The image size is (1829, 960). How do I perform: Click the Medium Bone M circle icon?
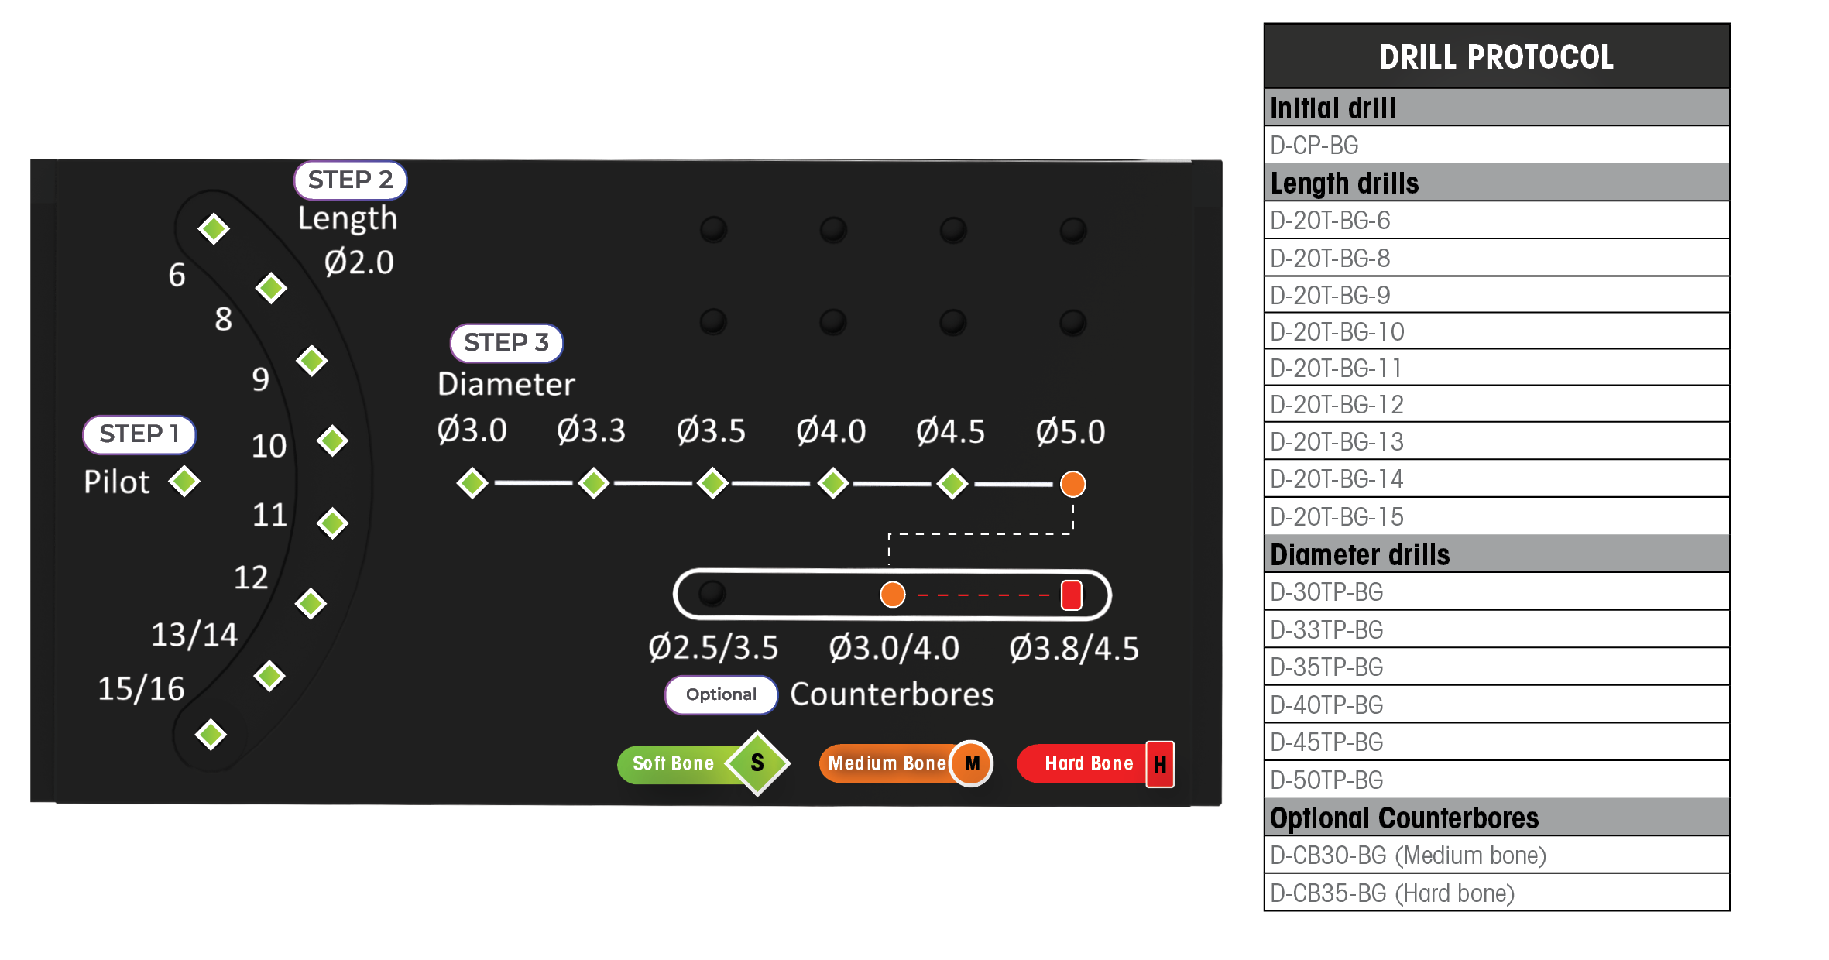pos(972,763)
